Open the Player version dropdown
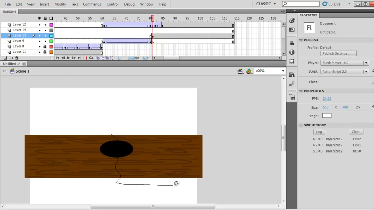This screenshot has height=210, width=374. pyautogui.click(x=344, y=63)
